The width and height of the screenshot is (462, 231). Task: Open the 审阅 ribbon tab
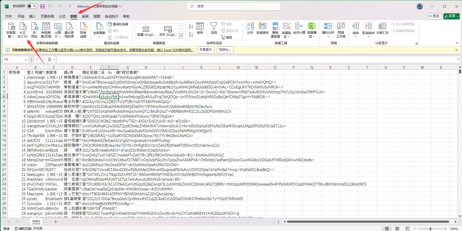(x=85, y=16)
